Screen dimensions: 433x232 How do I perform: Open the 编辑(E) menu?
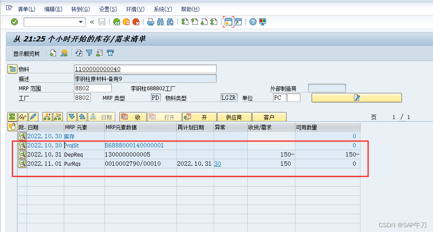pos(53,9)
